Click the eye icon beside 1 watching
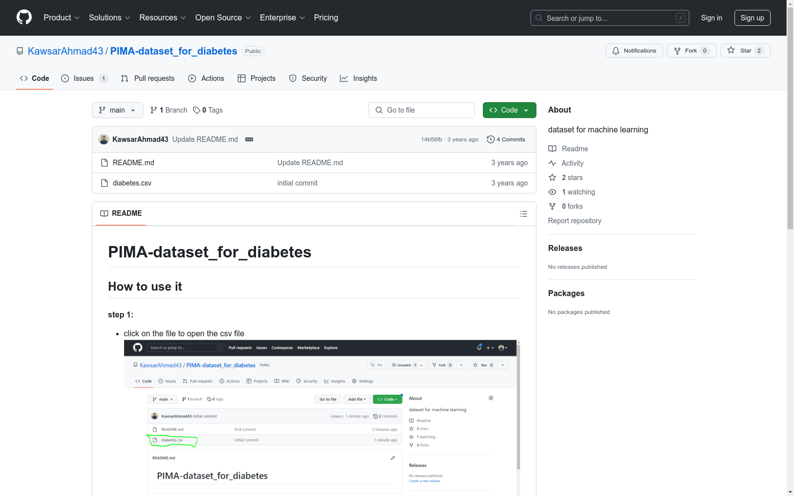 pyautogui.click(x=552, y=192)
